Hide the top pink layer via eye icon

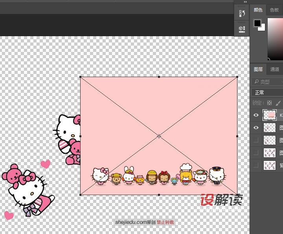[256, 115]
